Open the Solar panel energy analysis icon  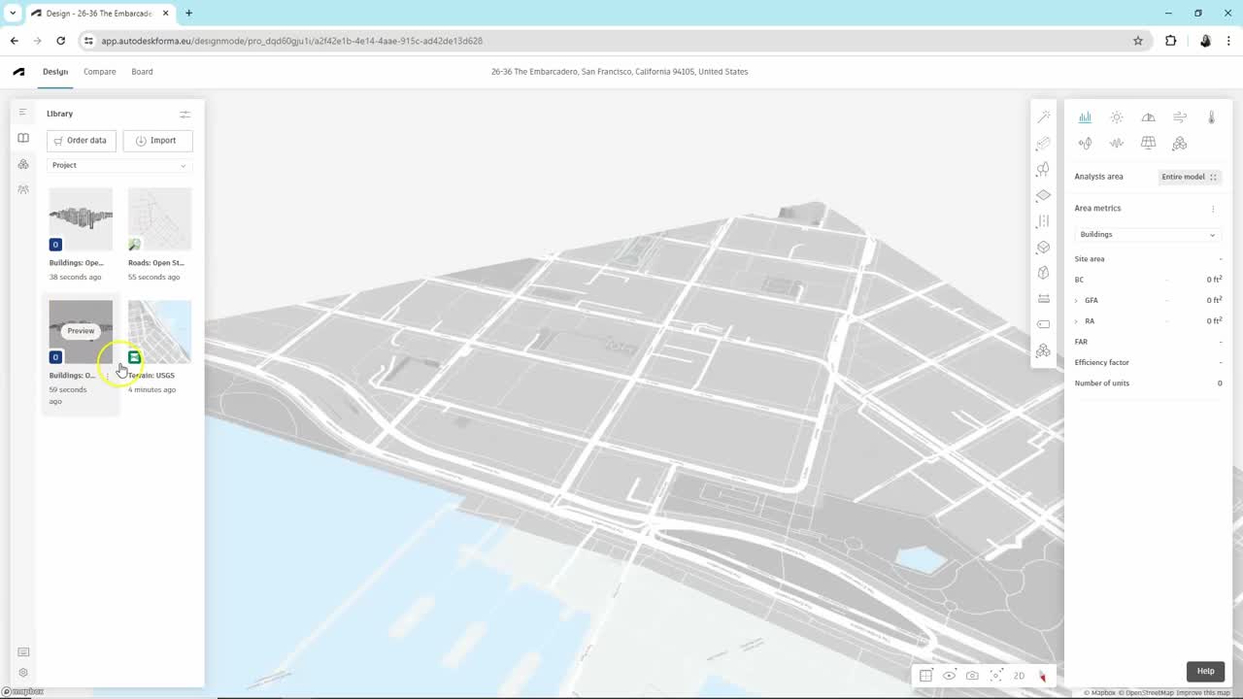coord(1148,143)
